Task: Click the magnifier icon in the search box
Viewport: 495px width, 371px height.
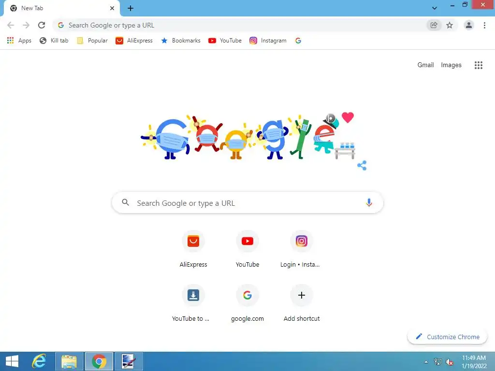Action: [125, 202]
